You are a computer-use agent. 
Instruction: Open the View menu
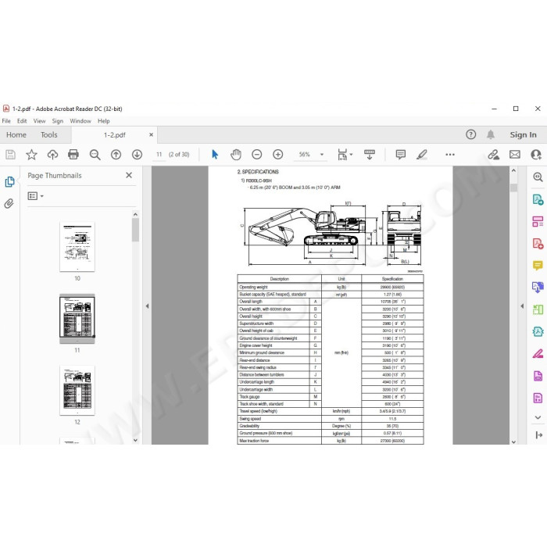pyautogui.click(x=39, y=121)
